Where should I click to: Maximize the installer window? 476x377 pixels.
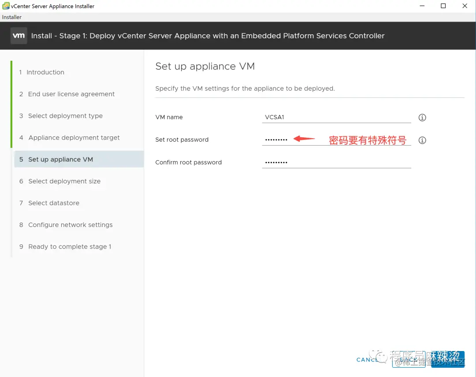click(x=443, y=6)
